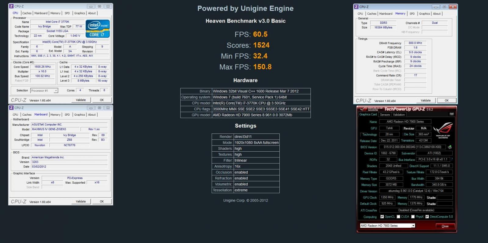Image resolution: width=488 pixels, height=243 pixels.
Task: Click the GPU-Z Close button
Action: tap(445, 226)
